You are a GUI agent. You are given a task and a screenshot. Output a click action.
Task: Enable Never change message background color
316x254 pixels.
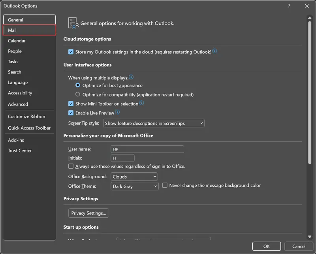pos(165,185)
